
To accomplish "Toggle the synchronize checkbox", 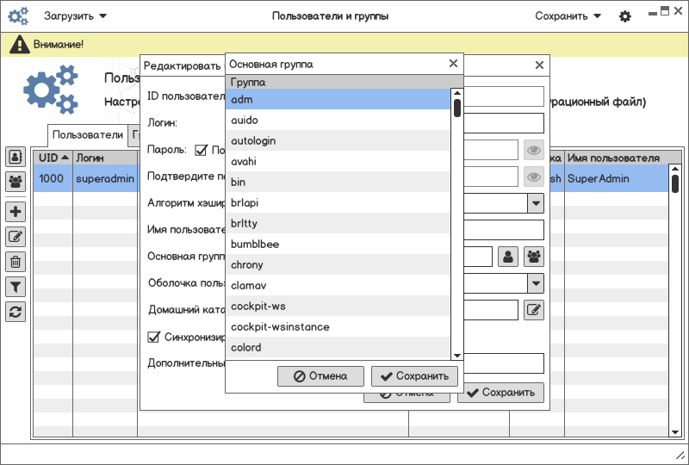I will point(154,337).
